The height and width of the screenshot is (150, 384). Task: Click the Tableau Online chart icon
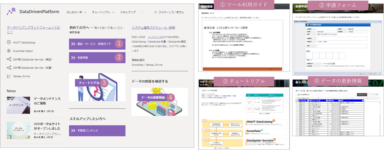pos(9,76)
